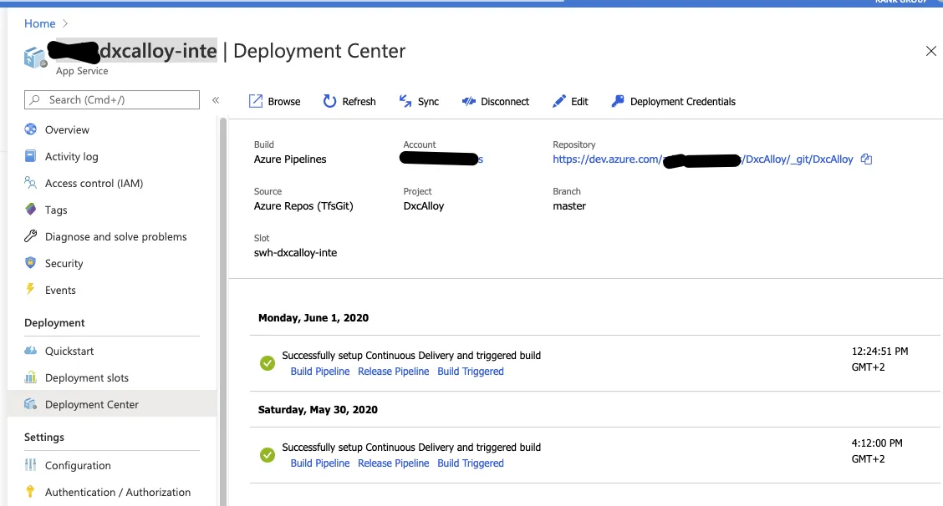This screenshot has height=506, width=943.
Task: Open Diagnose and solve problems
Action: (x=115, y=236)
